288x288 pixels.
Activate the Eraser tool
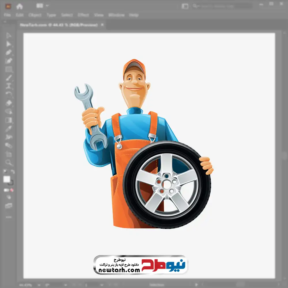point(9,103)
